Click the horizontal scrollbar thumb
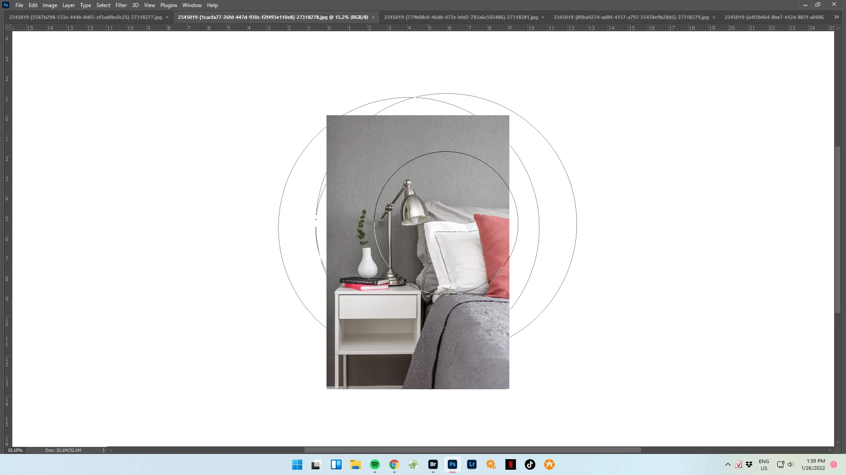 472,450
